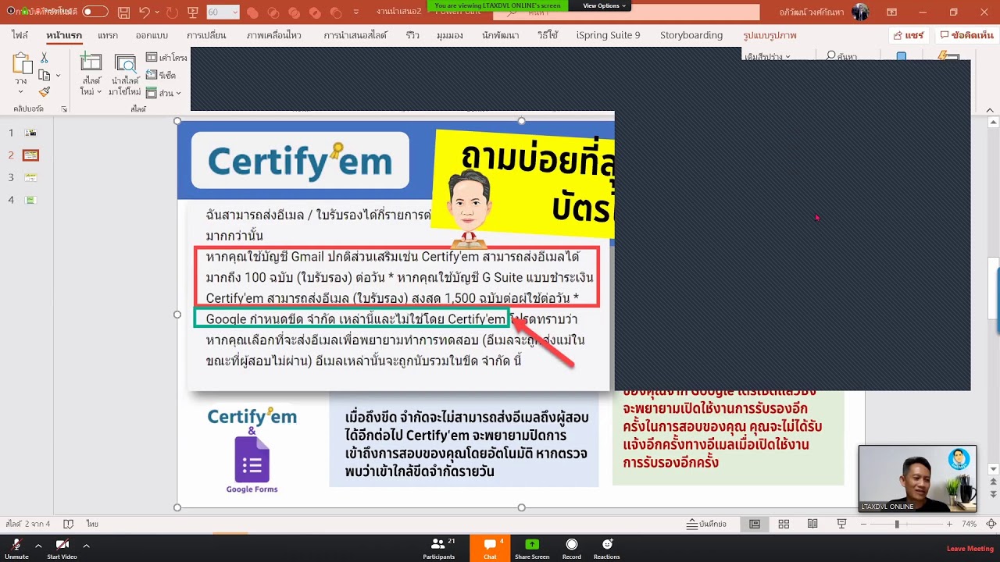Click the spell check book icon in status bar

[68, 524]
